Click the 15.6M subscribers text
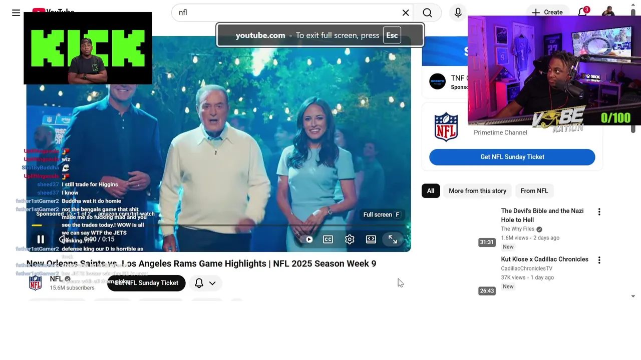This screenshot has height=360, width=641. point(72,288)
